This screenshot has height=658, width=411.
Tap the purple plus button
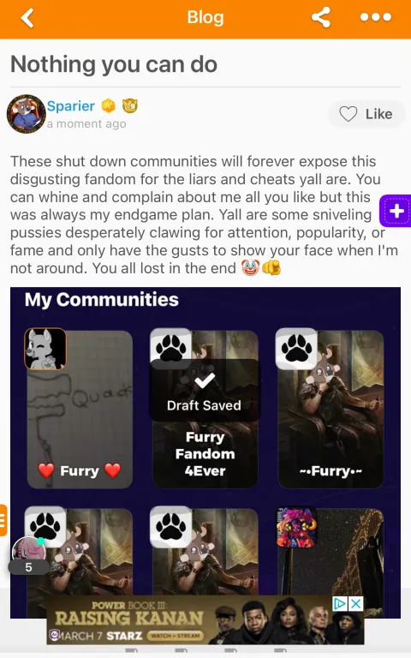pos(396,211)
